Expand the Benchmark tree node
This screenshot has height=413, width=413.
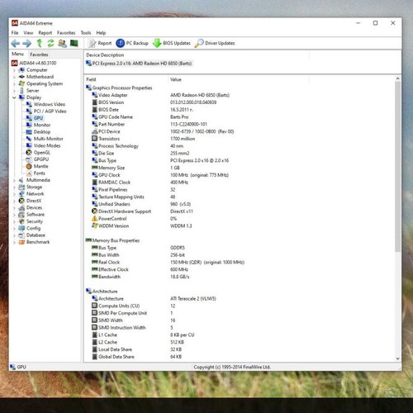coord(14,242)
